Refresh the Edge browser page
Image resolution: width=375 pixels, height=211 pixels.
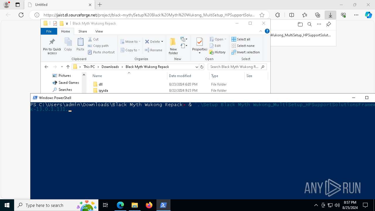point(21,15)
